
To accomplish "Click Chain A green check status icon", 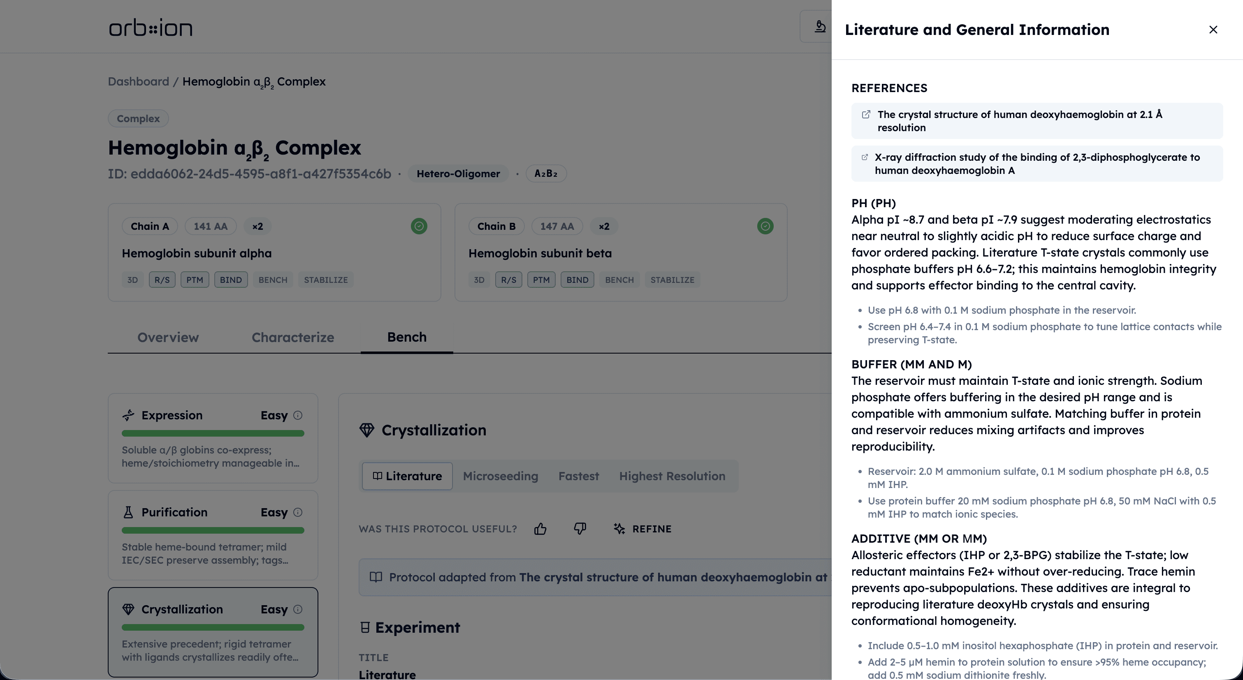I will click(418, 226).
